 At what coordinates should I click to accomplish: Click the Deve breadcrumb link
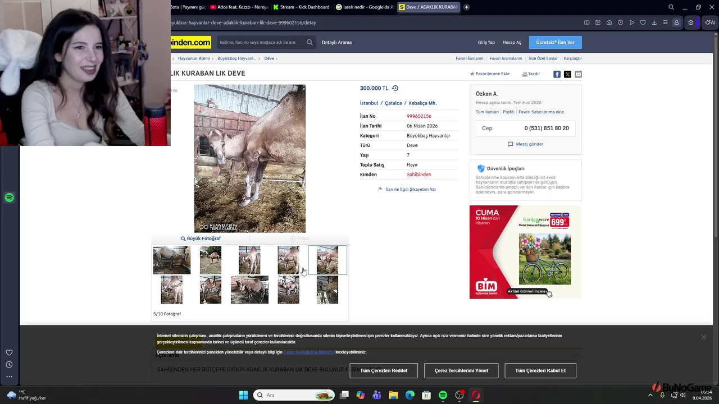pos(269,58)
